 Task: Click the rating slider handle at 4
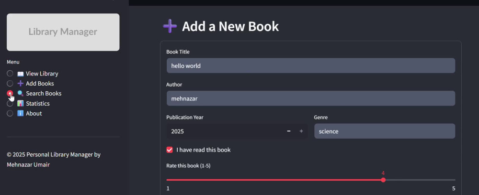coord(383,180)
